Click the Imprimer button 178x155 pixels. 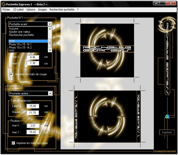[167, 132]
